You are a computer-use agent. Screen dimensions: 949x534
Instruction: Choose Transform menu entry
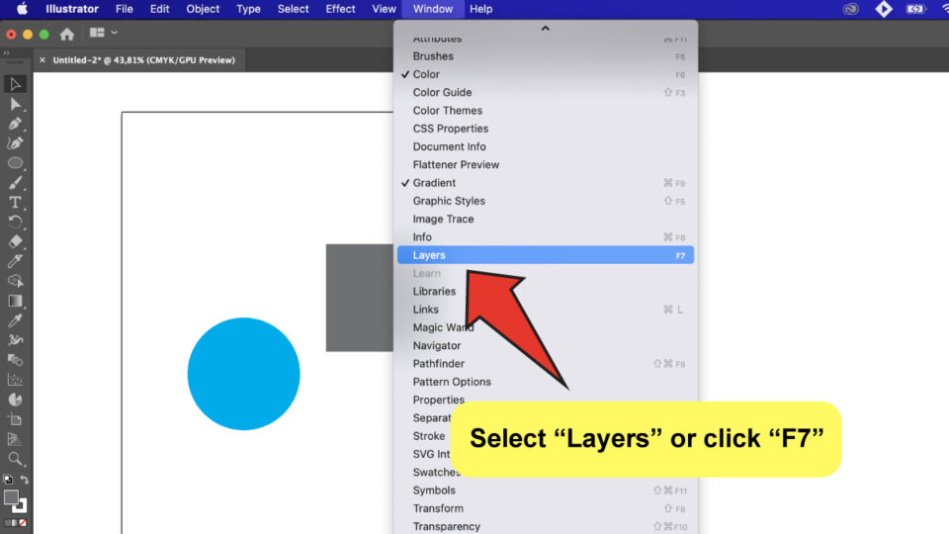pyautogui.click(x=546, y=508)
